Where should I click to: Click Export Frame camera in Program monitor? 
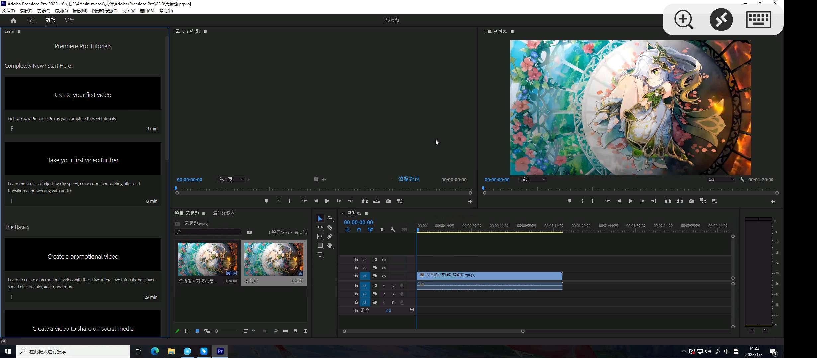(691, 201)
